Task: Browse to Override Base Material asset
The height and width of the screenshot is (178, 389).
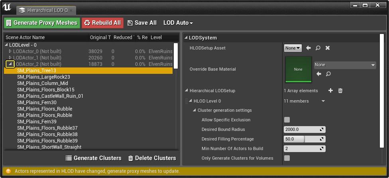Action: coord(328,74)
